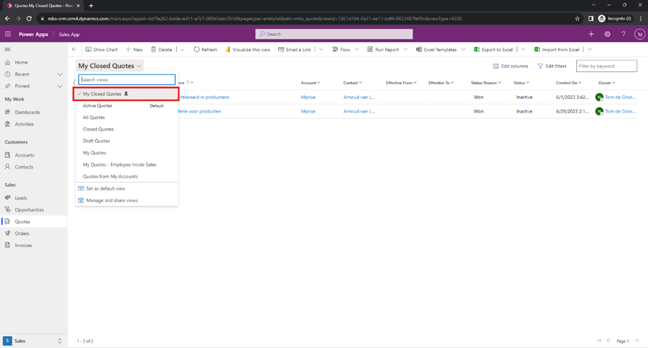
Task: Open the Status Reason column menu
Action: [486, 83]
